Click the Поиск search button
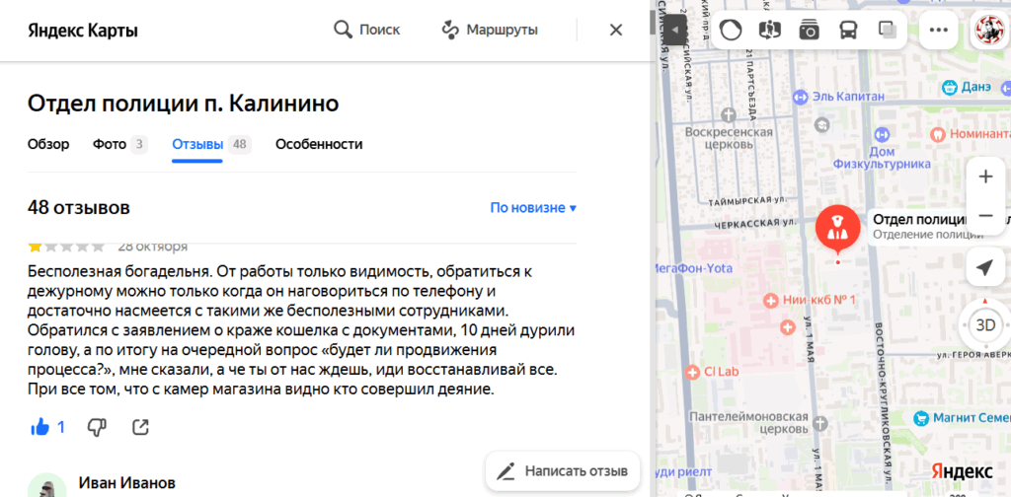This screenshot has height=497, width=1011. [x=367, y=30]
